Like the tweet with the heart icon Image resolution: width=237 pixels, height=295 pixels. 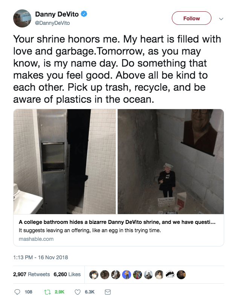tap(78, 292)
